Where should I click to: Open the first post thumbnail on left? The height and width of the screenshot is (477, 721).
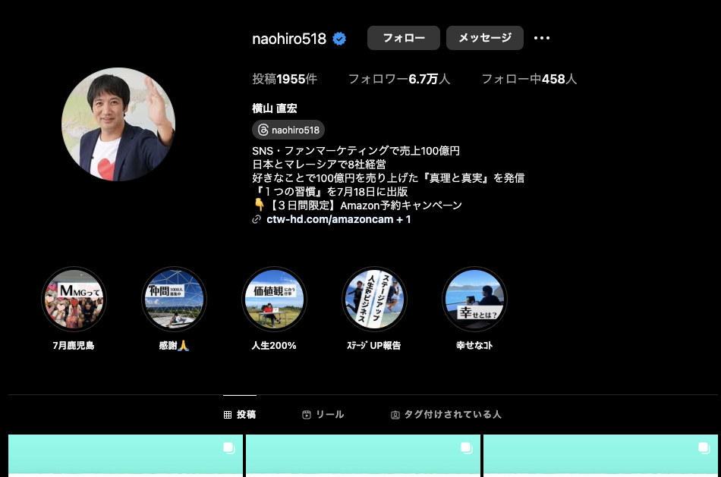pos(125,455)
